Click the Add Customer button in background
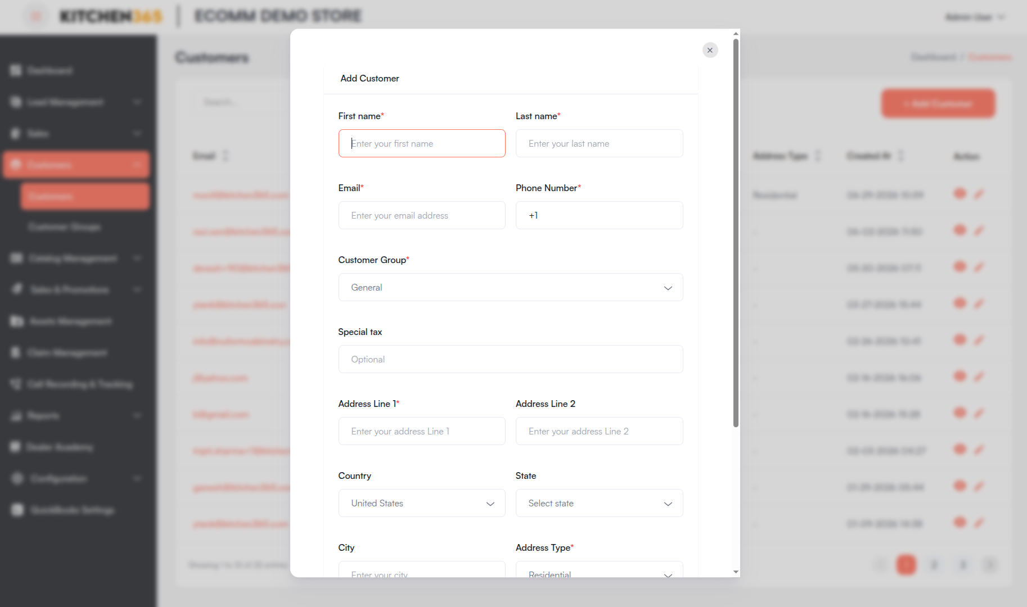The height and width of the screenshot is (607, 1027). [x=938, y=103]
